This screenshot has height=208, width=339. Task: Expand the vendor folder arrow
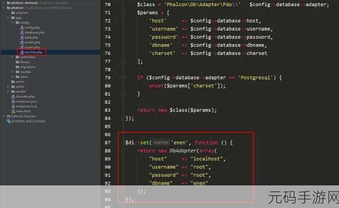point(8,92)
